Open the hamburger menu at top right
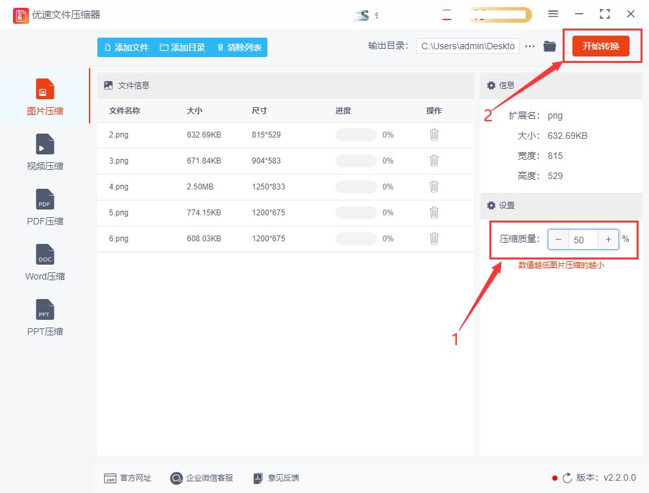 click(x=553, y=14)
